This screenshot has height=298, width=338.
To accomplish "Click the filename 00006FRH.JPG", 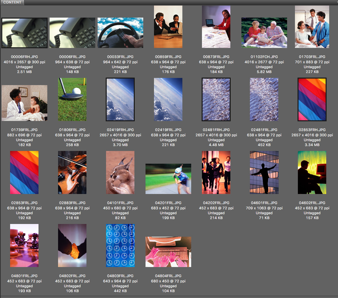I will point(24,57).
